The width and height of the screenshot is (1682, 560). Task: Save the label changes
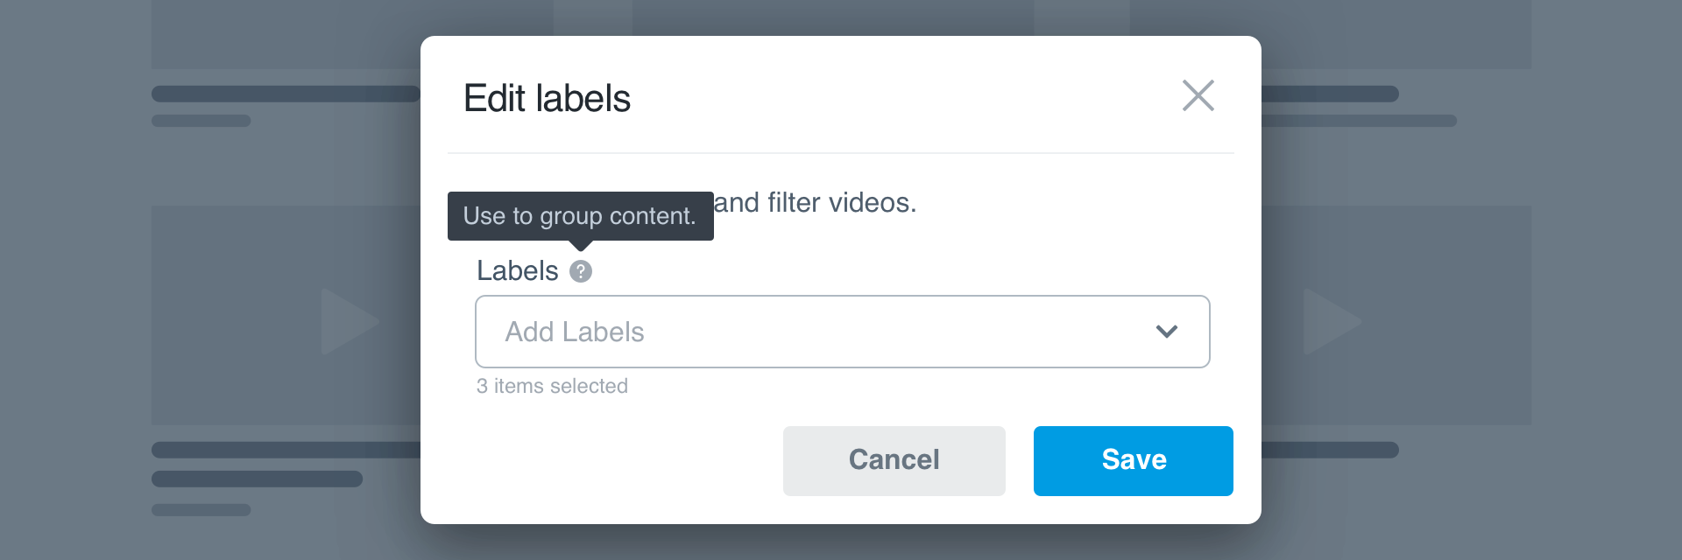(1133, 460)
